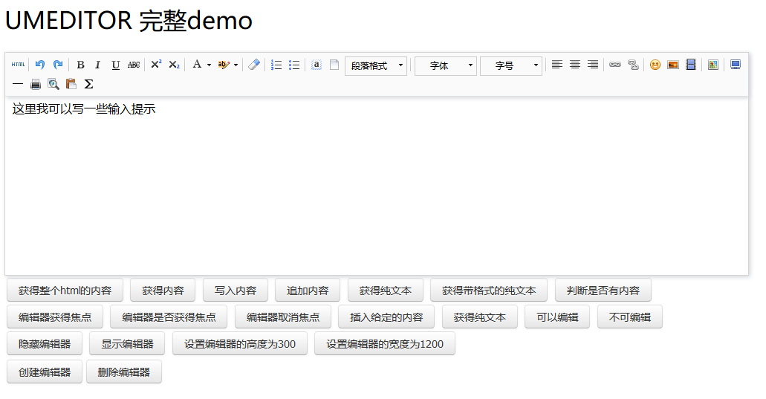Toggle subscript formatting
Viewport: 766px width, 399px height.
[x=174, y=65]
